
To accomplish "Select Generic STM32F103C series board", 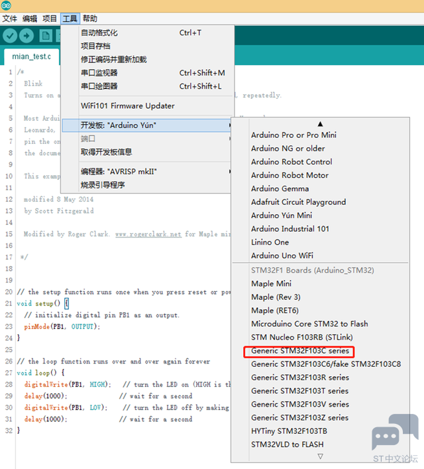I will 320,351.
